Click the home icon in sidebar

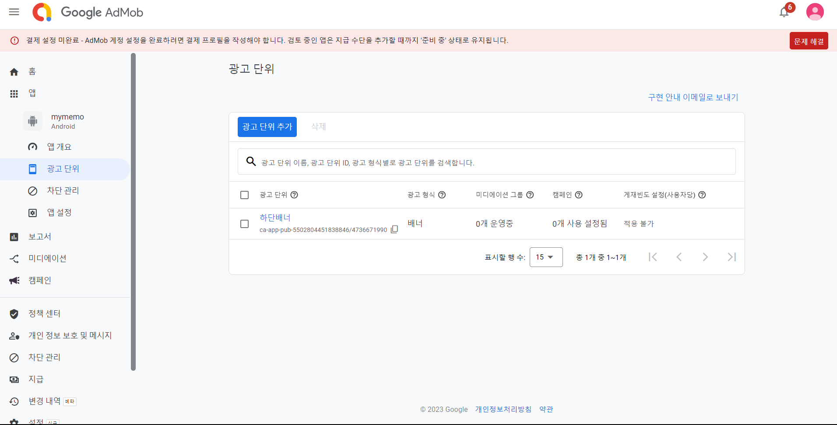(14, 72)
